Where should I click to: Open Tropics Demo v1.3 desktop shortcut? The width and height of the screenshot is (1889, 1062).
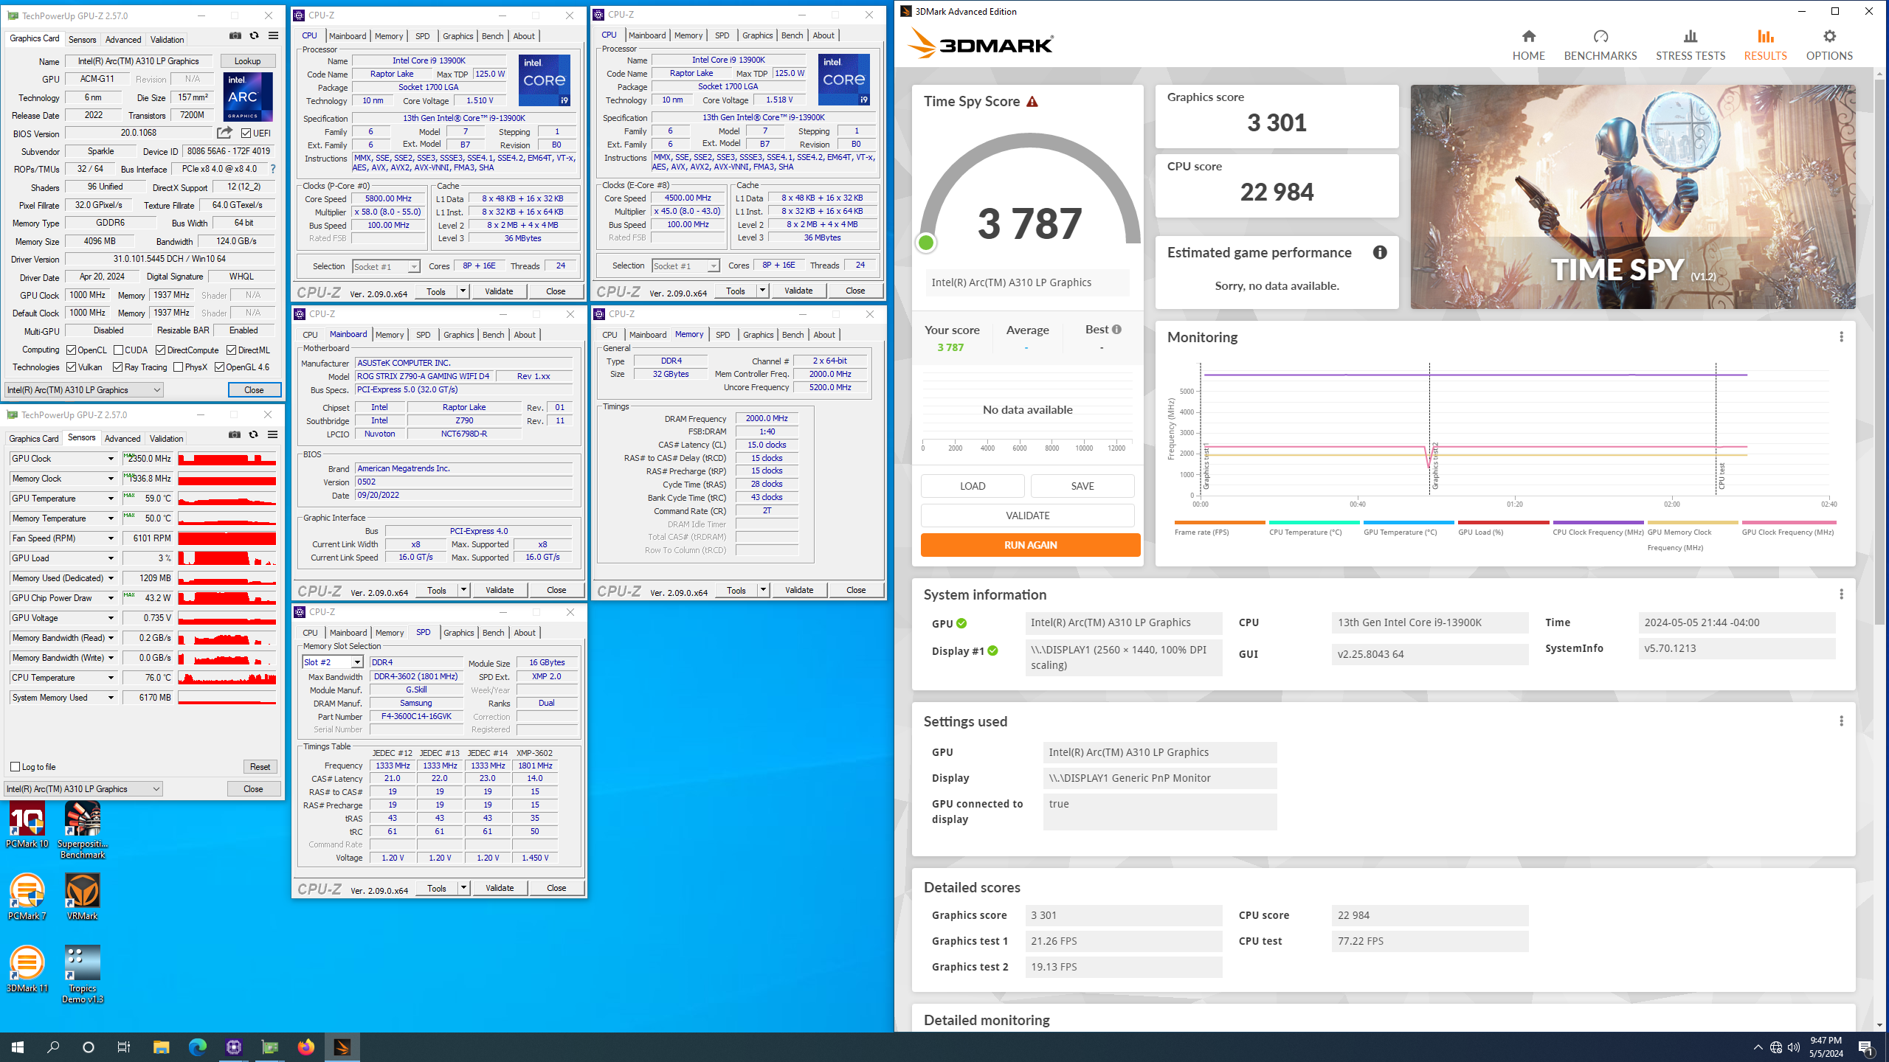click(83, 974)
